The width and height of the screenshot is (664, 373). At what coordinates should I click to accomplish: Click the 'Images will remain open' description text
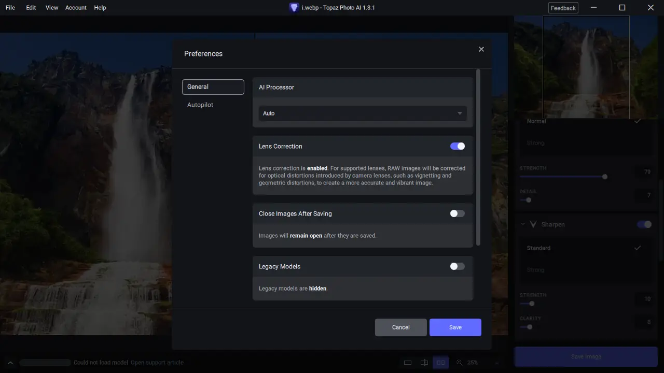click(317, 236)
